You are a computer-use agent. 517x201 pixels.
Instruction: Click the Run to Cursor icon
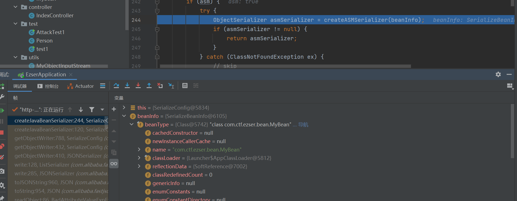tap(171, 86)
